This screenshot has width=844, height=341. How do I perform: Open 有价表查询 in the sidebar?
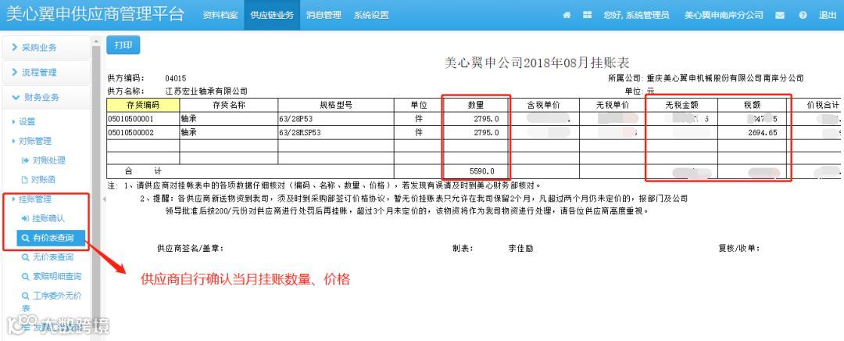[x=51, y=238]
